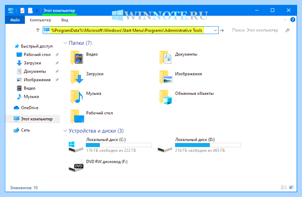This screenshot has width=302, height=197.
Task: Open Help with the question mark icon
Action: pyautogui.click(x=293, y=19)
